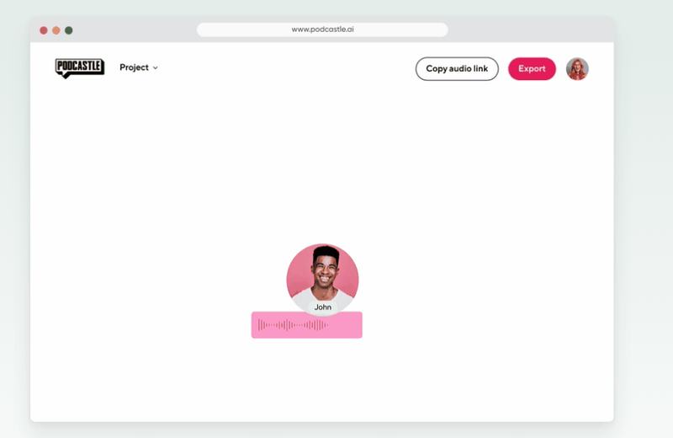Click the orange minimize window dot
673x438 pixels.
[56, 30]
